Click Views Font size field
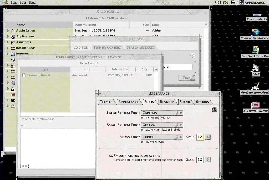269x180 pixels. [x=200, y=137]
